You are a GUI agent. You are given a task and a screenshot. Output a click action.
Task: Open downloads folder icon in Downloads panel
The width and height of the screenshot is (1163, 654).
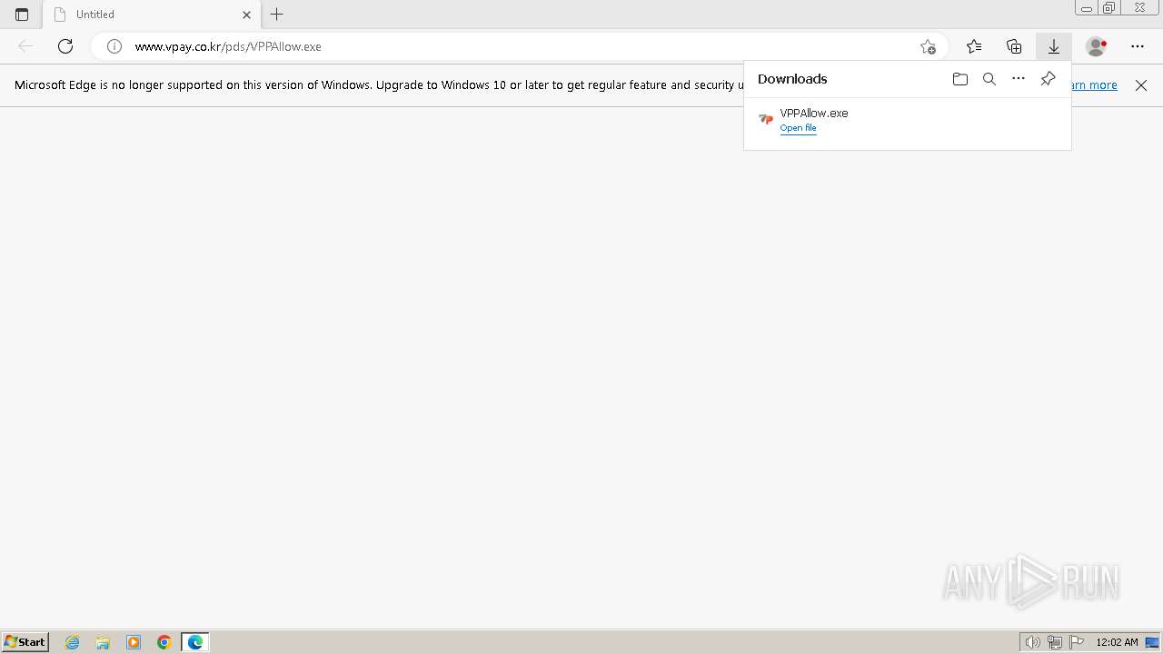[960, 79]
